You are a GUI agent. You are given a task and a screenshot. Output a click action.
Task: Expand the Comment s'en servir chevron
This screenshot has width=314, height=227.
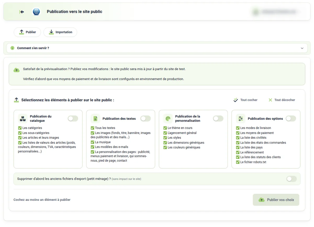pyautogui.click(x=302, y=48)
